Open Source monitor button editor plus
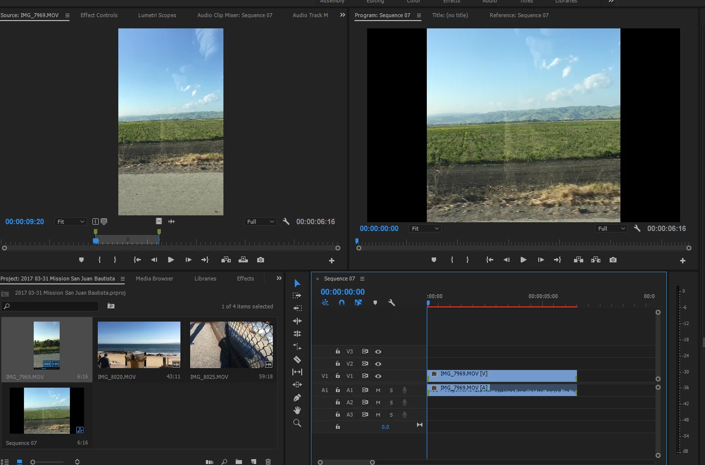The image size is (705, 465). (331, 260)
